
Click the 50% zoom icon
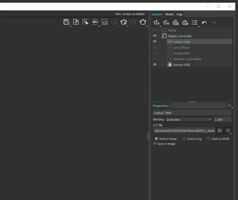95,22
